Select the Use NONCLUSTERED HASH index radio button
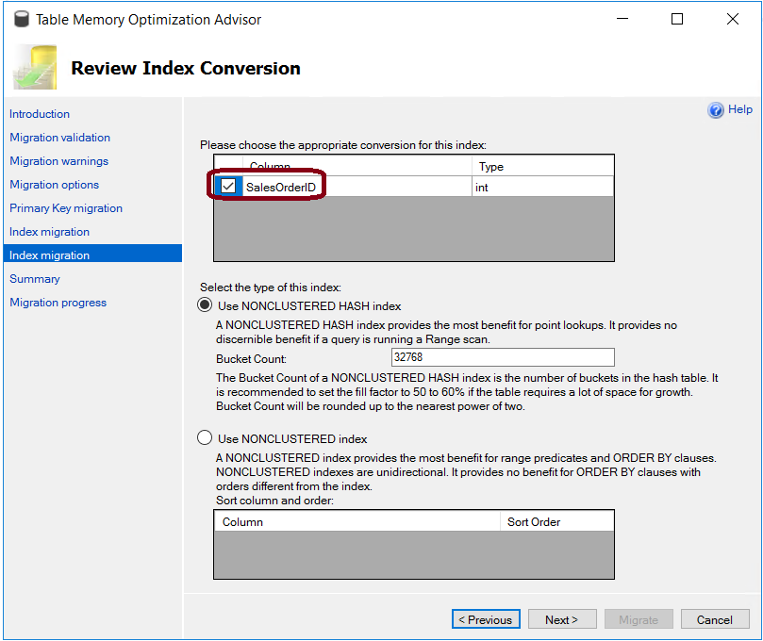 coord(205,304)
